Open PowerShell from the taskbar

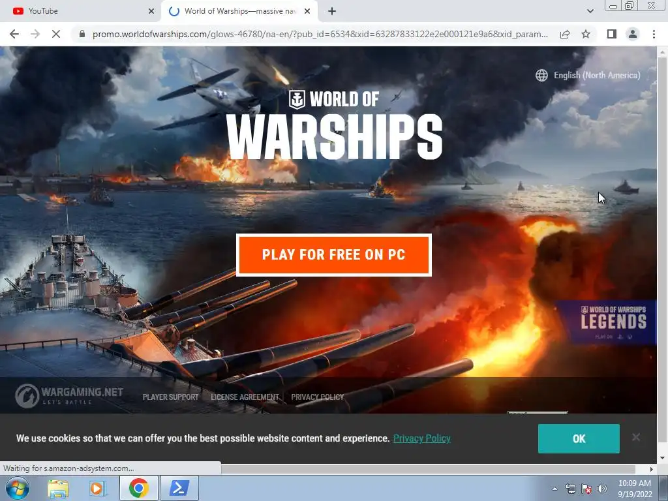coord(179,488)
